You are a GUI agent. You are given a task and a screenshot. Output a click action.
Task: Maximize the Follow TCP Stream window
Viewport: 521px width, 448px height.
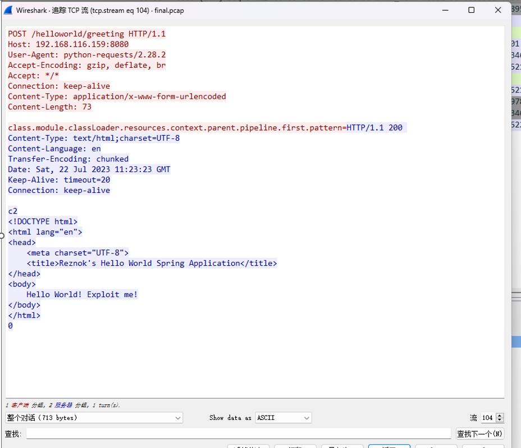(x=471, y=10)
